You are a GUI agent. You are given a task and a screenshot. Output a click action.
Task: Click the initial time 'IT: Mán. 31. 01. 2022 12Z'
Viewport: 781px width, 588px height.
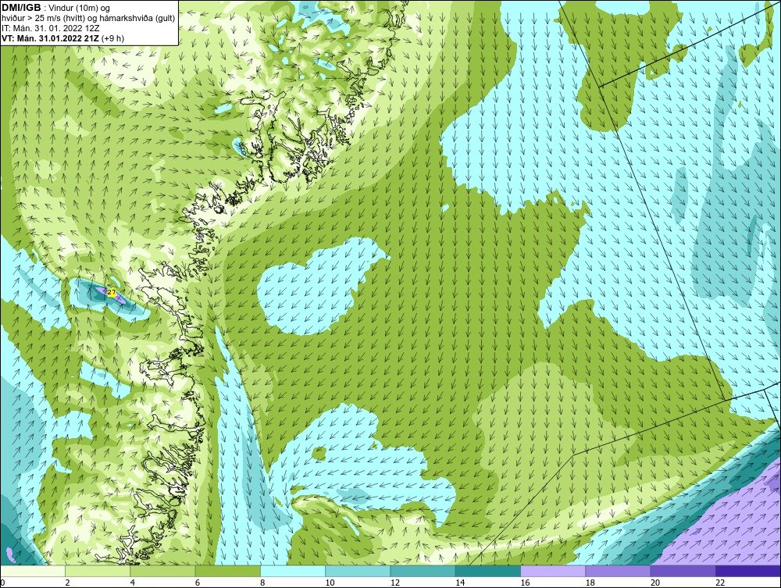[51, 28]
